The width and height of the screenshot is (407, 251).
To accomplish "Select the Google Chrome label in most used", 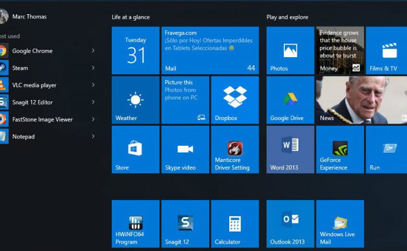I will click(x=33, y=51).
